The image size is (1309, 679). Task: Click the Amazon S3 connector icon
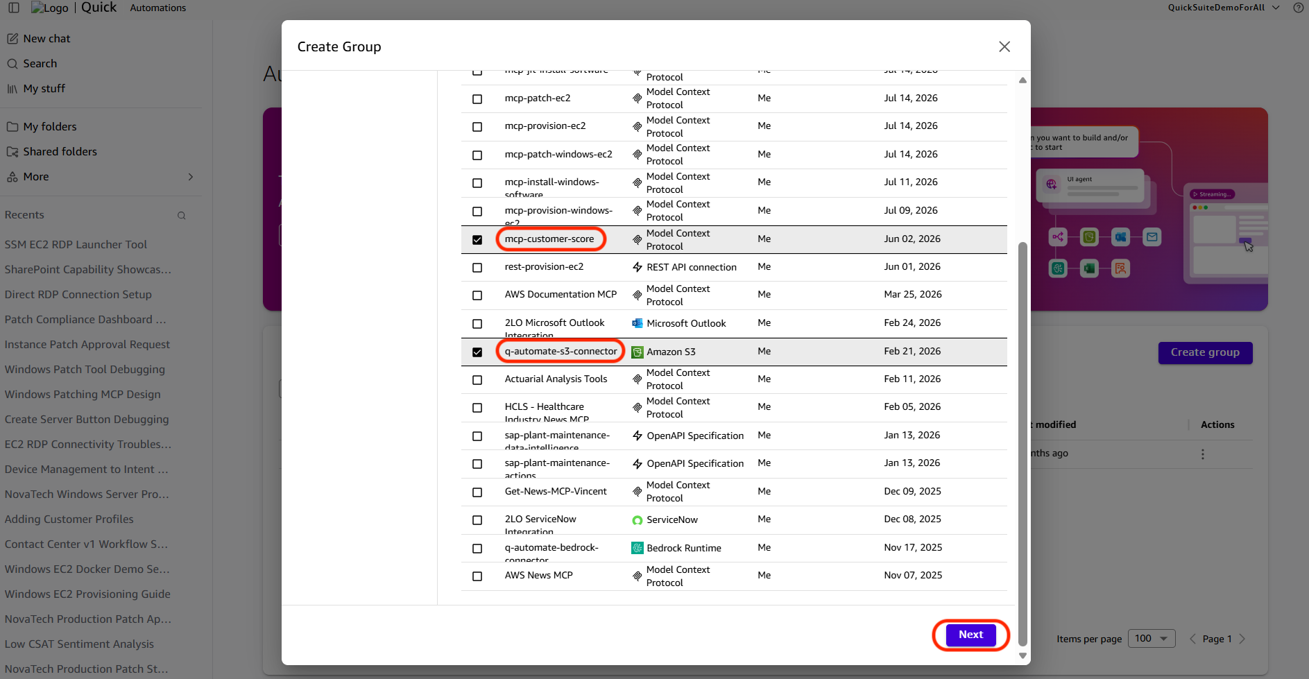[x=638, y=352]
